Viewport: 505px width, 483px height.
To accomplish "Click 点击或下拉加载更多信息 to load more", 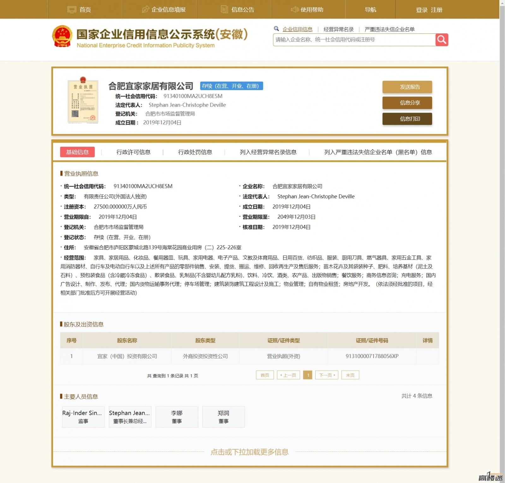I will click(x=249, y=452).
